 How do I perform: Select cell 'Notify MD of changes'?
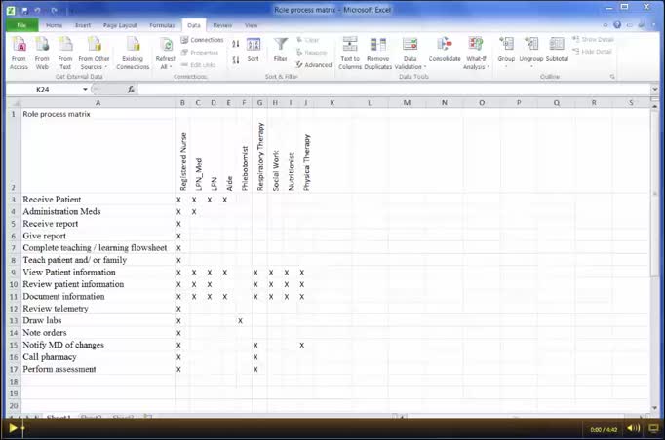point(98,346)
